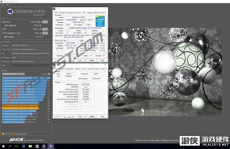Viewport: 230px width, 149px height.
Task: Click Close button in upper CPU-Z window
Action: click(x=102, y=60)
